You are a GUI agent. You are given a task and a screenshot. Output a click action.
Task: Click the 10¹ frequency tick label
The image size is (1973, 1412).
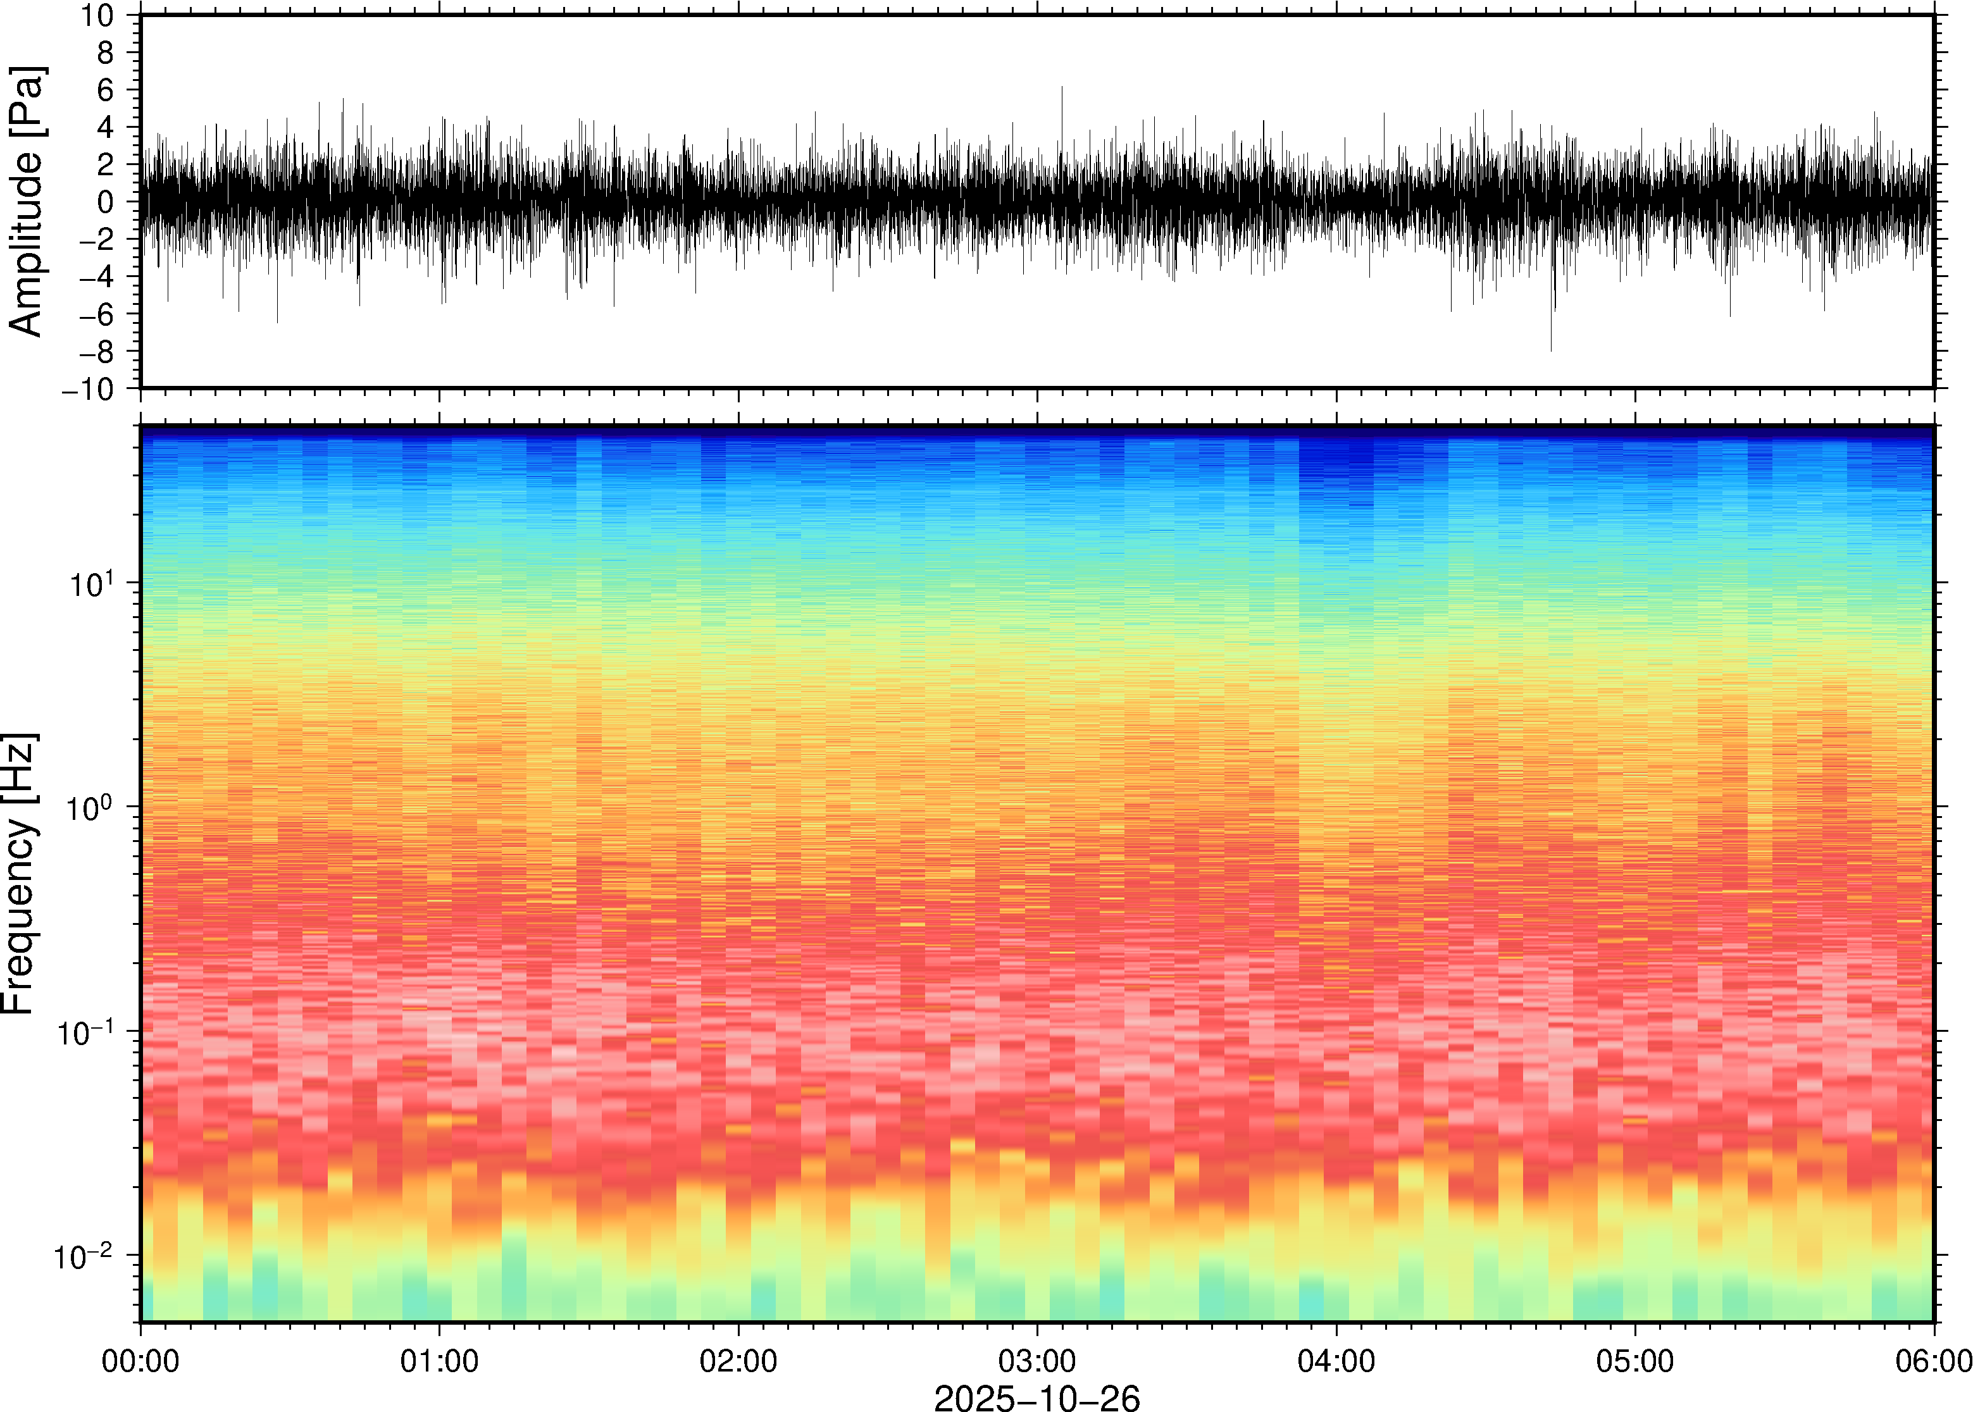click(90, 583)
